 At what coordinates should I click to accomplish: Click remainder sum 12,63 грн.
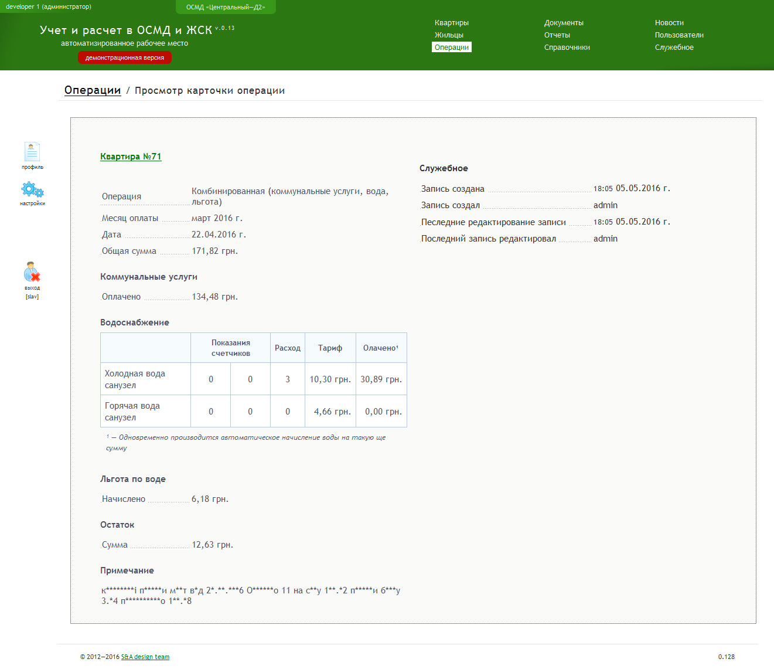[212, 545]
